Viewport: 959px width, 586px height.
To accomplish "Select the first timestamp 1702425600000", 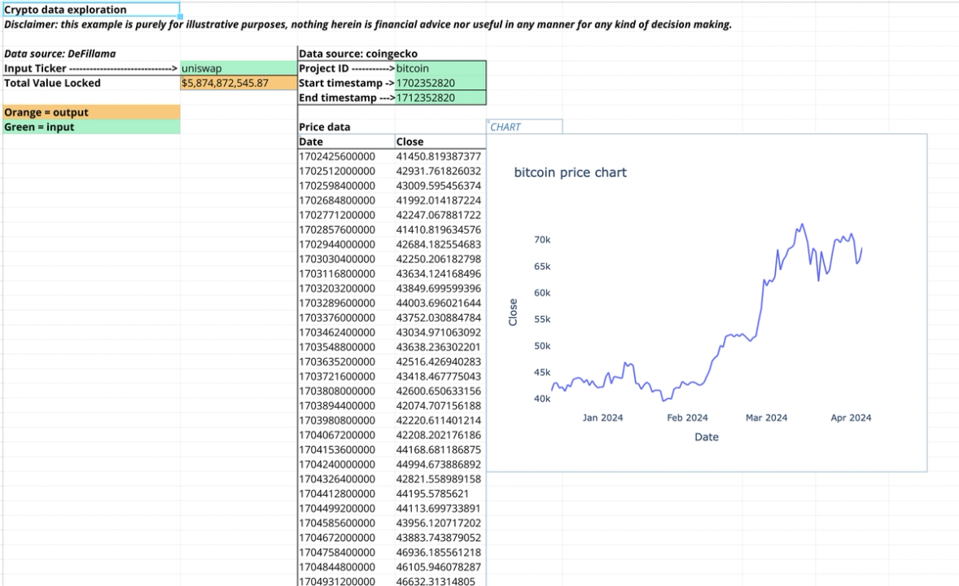I will tap(342, 156).
